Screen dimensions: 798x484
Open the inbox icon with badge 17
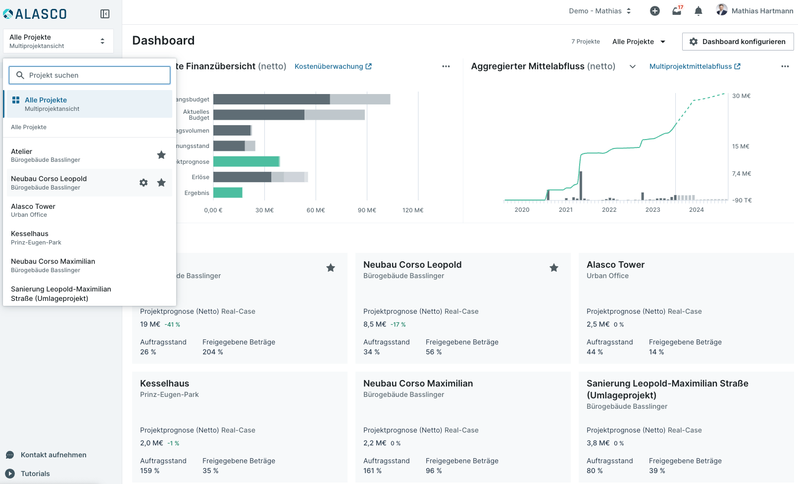[677, 11]
